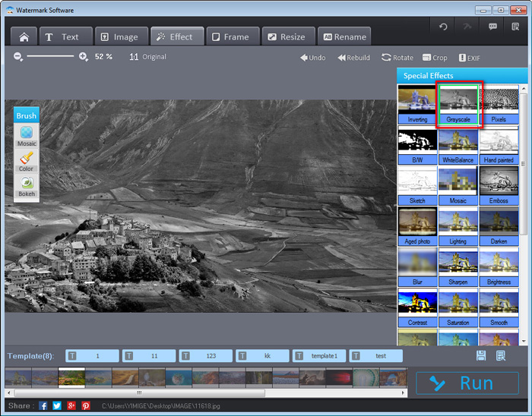532x416 pixels.
Task: Share on Facebook
Action: coord(43,405)
